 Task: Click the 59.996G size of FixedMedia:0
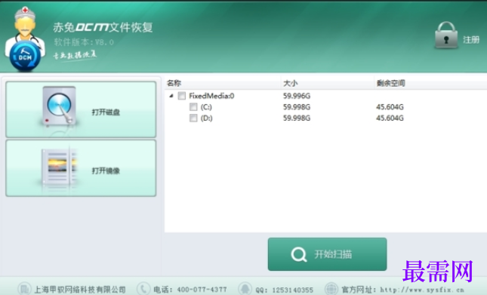(x=297, y=96)
